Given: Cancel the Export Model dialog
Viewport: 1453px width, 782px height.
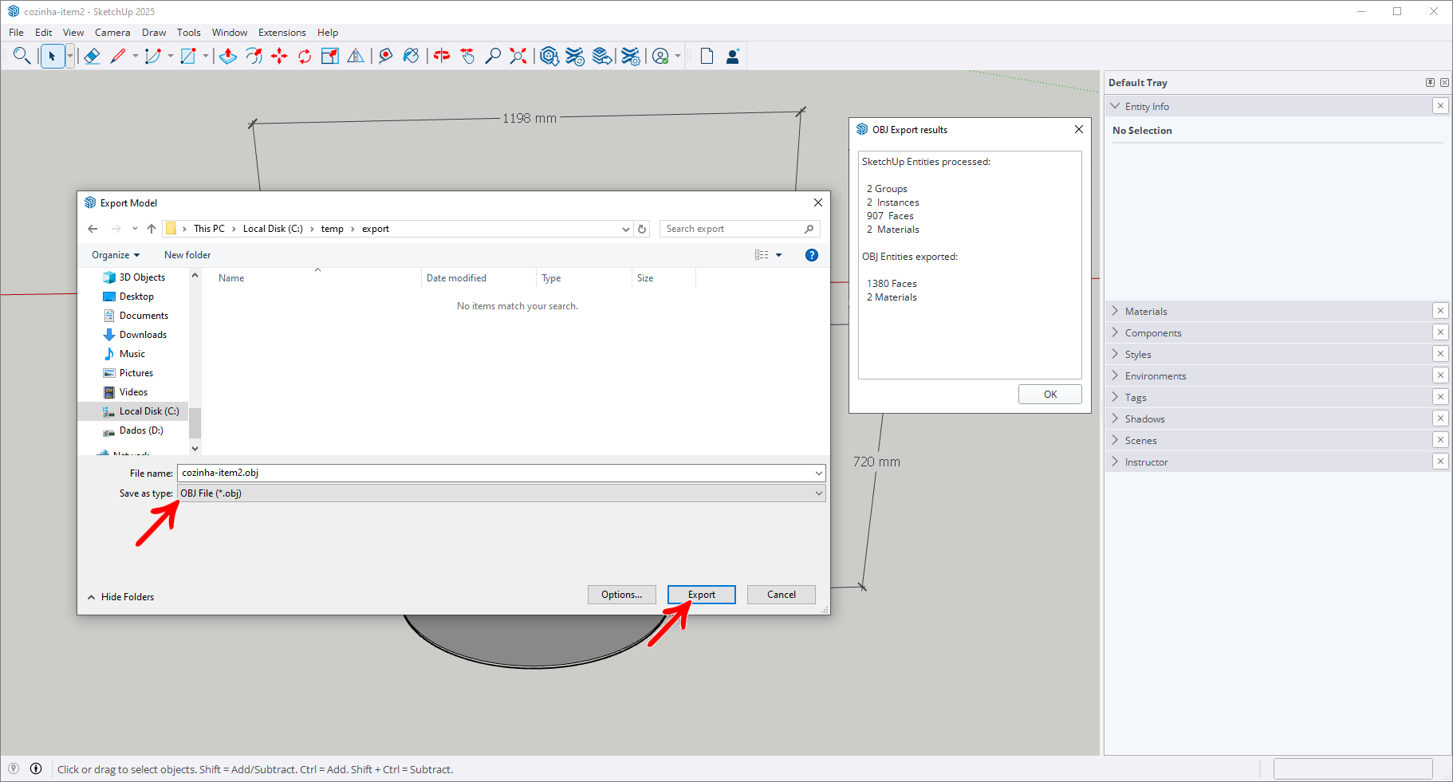Looking at the screenshot, I should [782, 595].
